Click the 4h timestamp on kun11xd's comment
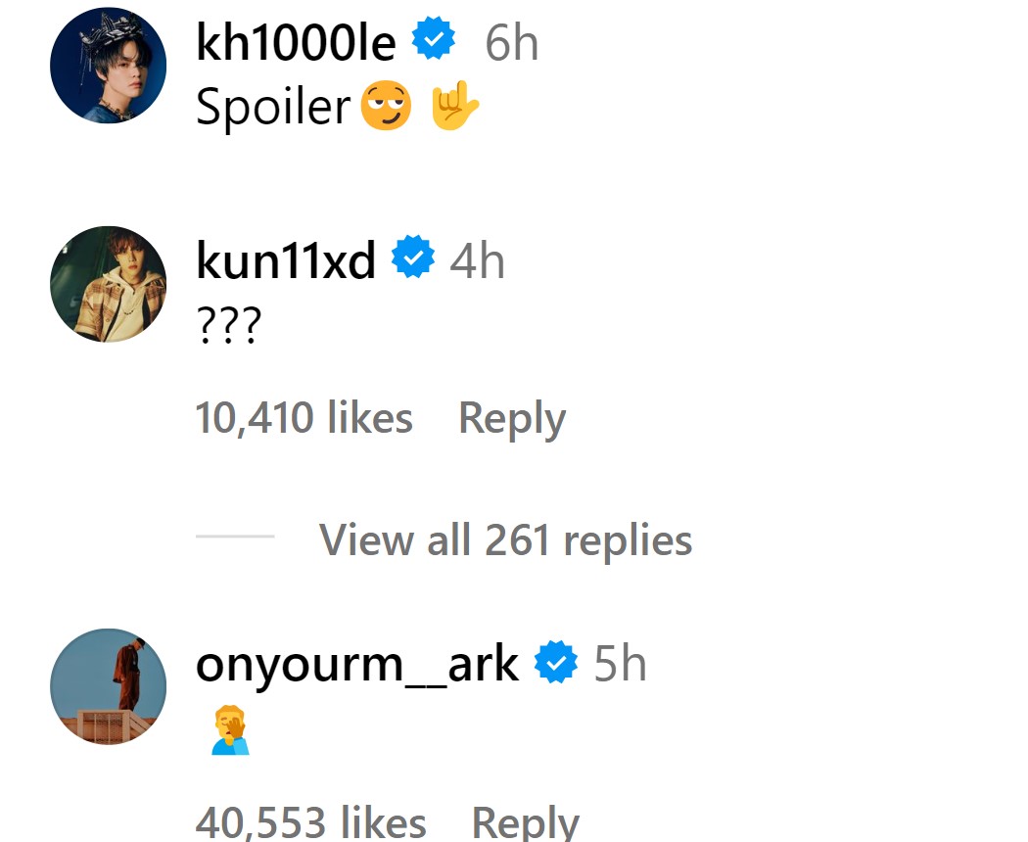Image resolution: width=1028 pixels, height=842 pixels. 477,261
